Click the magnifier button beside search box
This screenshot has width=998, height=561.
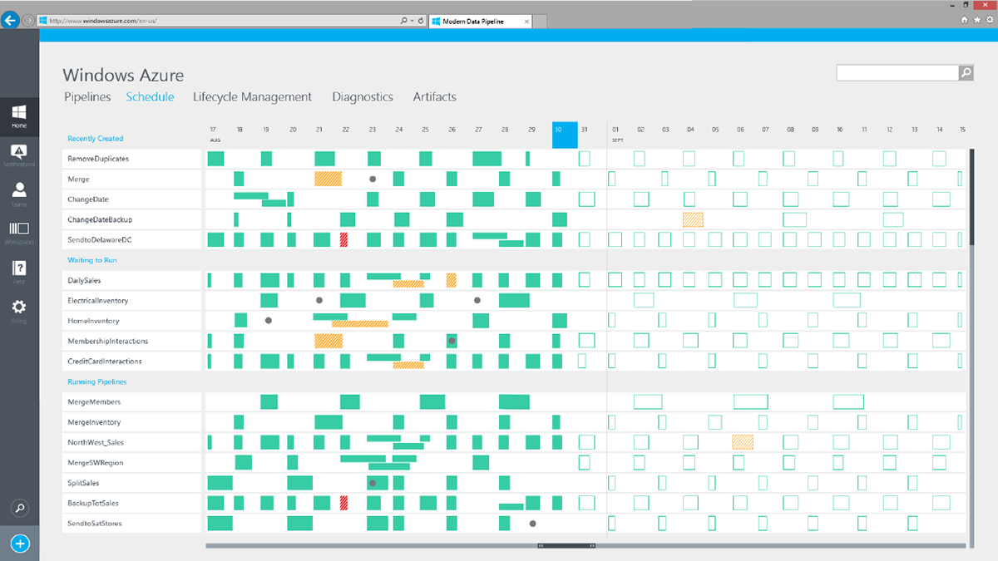(x=966, y=73)
